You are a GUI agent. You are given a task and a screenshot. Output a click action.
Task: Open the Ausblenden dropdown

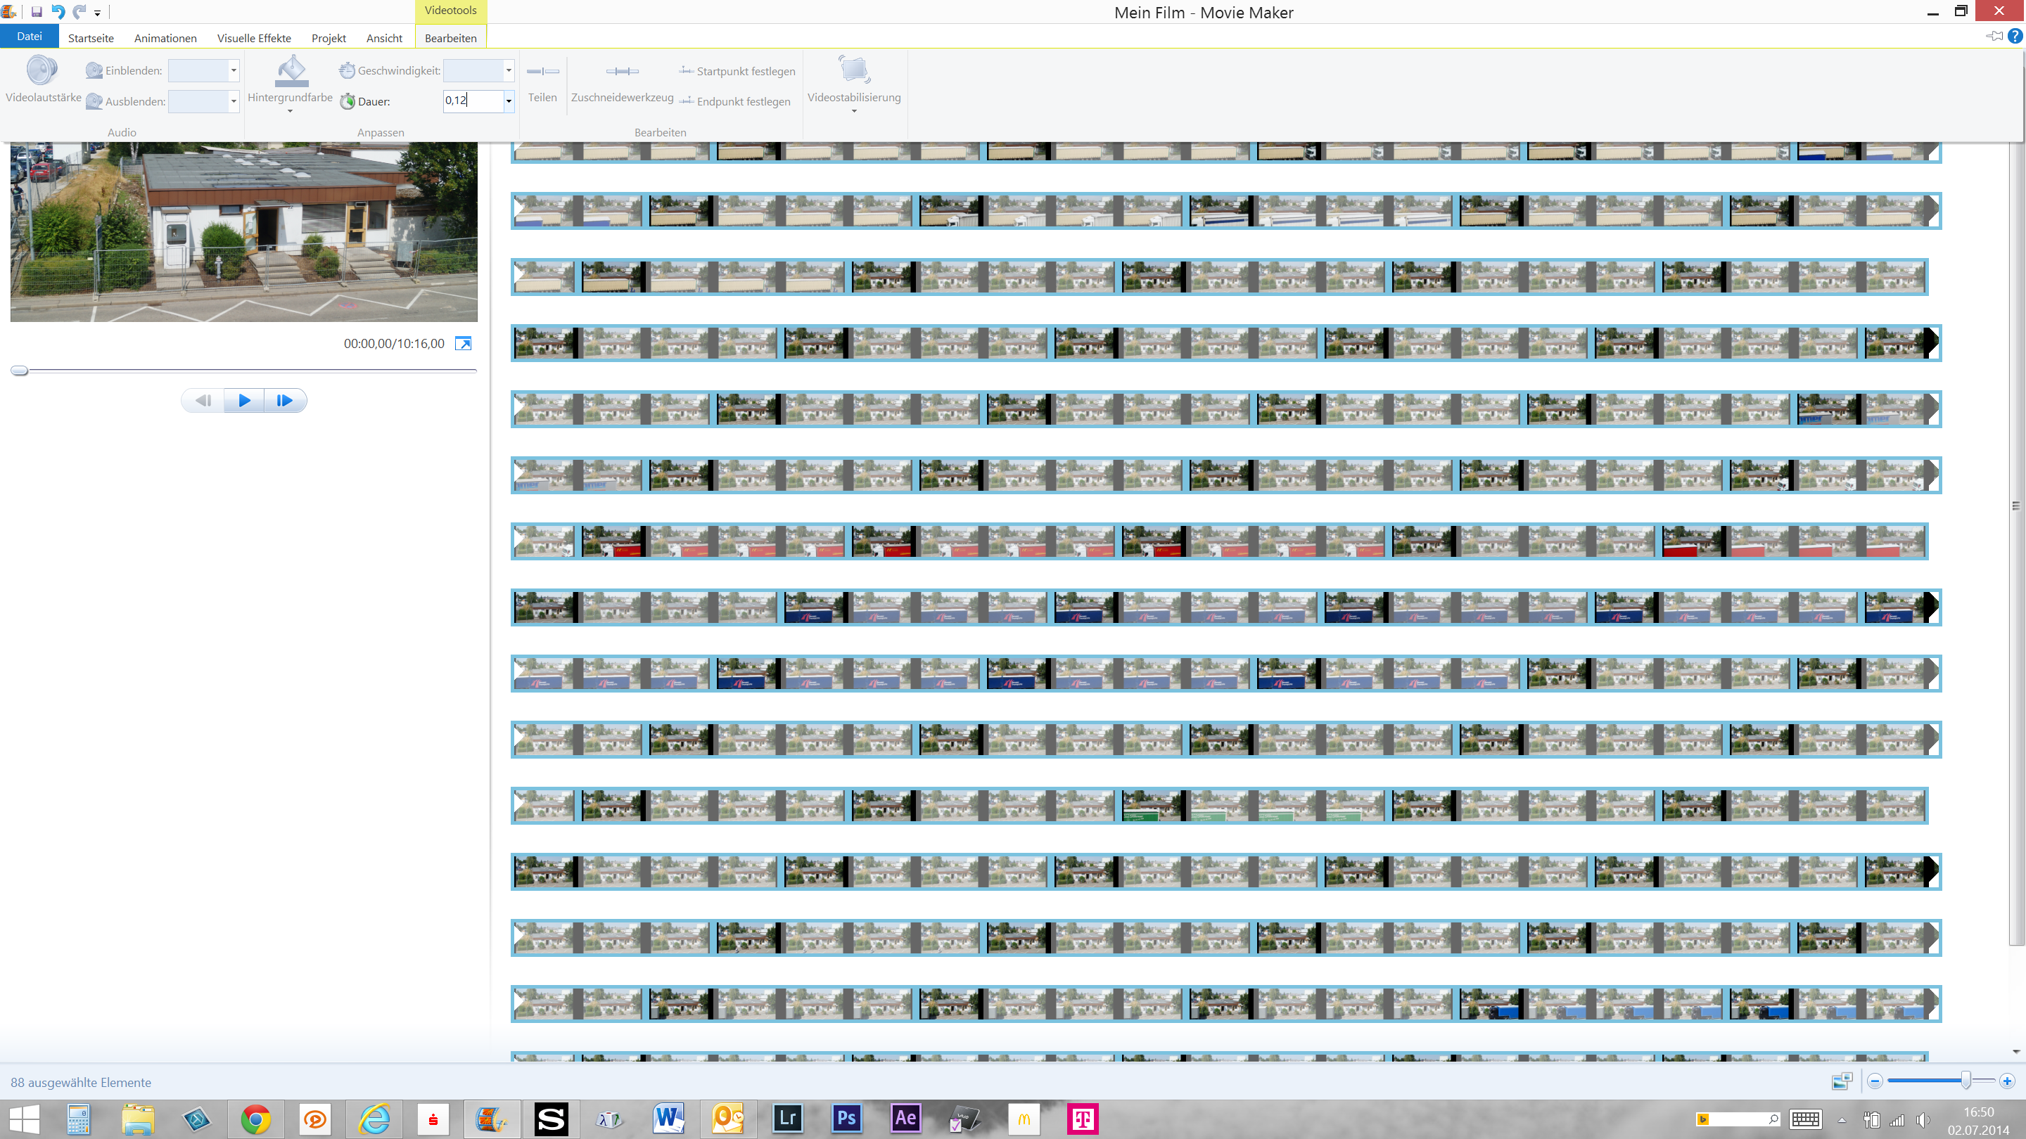pyautogui.click(x=233, y=102)
